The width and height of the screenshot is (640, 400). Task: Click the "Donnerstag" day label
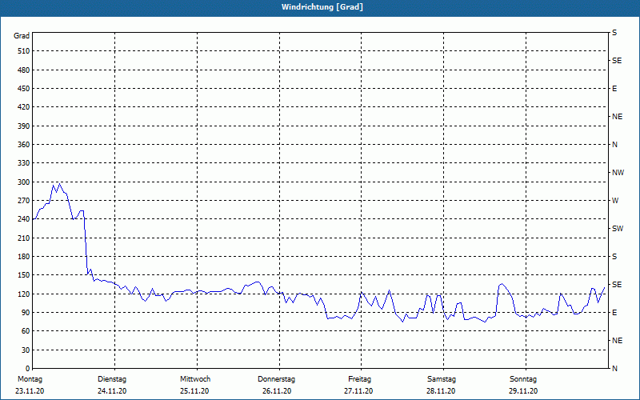[x=276, y=379]
